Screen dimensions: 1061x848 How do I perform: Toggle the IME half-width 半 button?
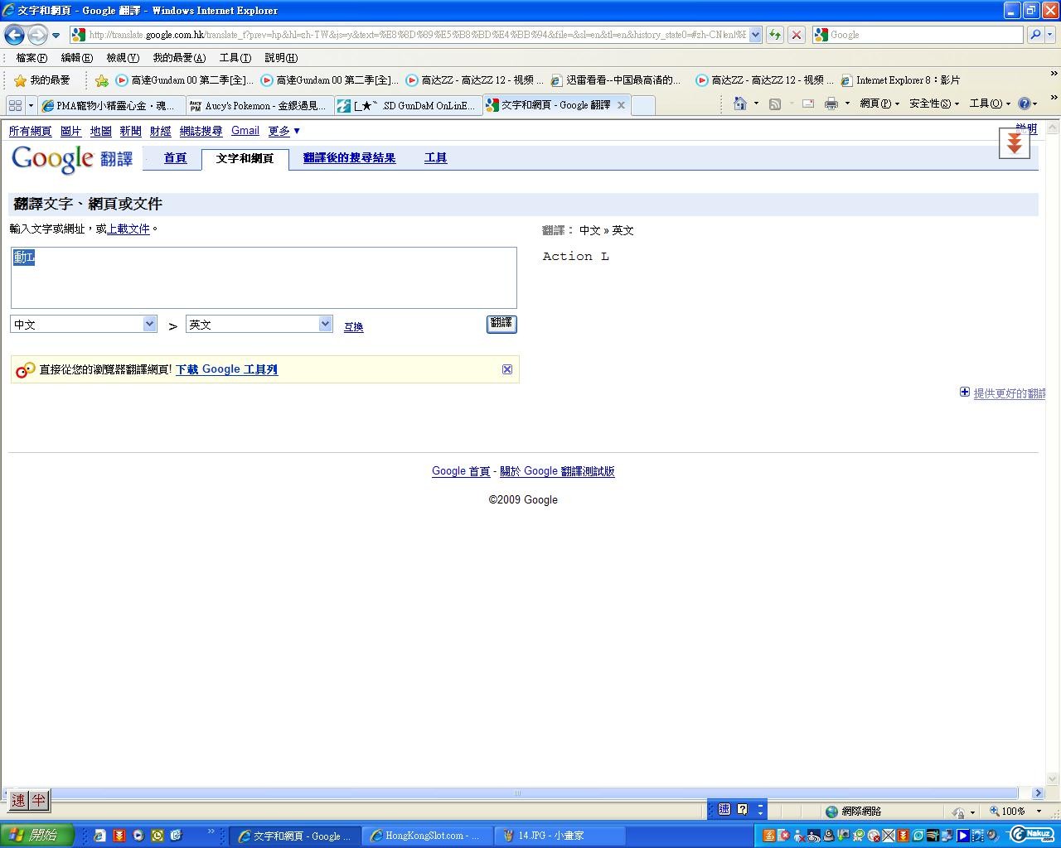39,800
